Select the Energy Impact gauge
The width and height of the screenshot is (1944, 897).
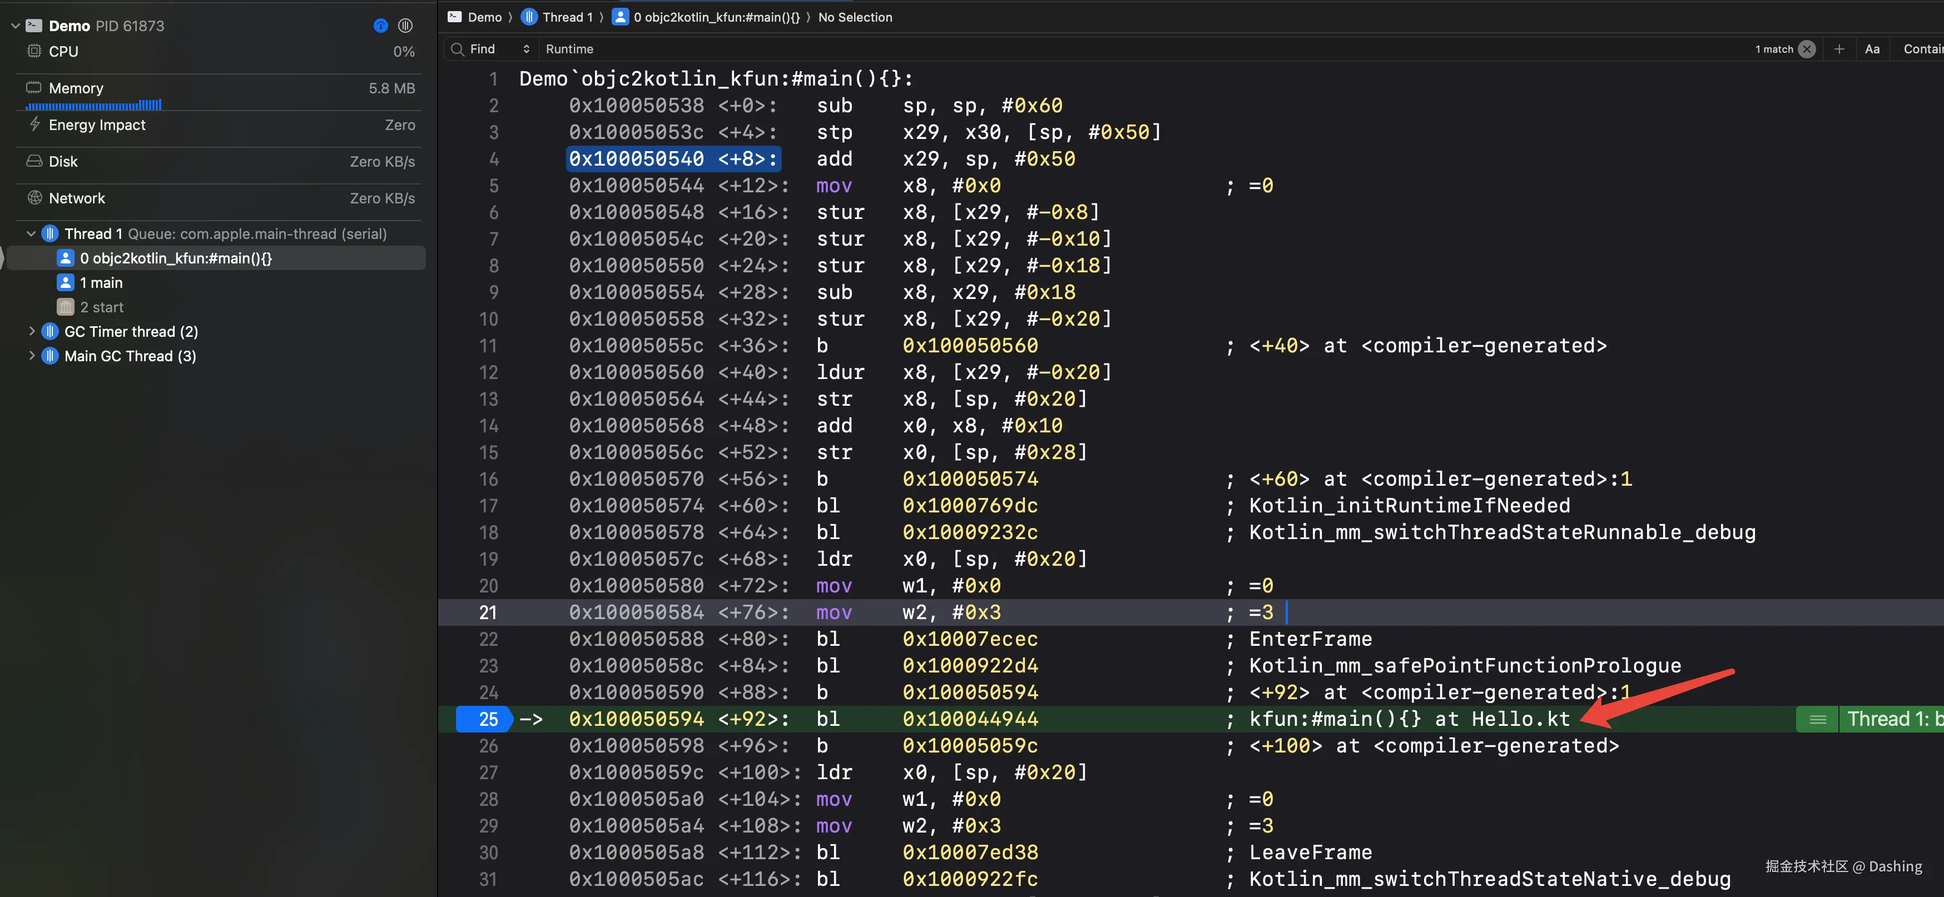(x=97, y=125)
